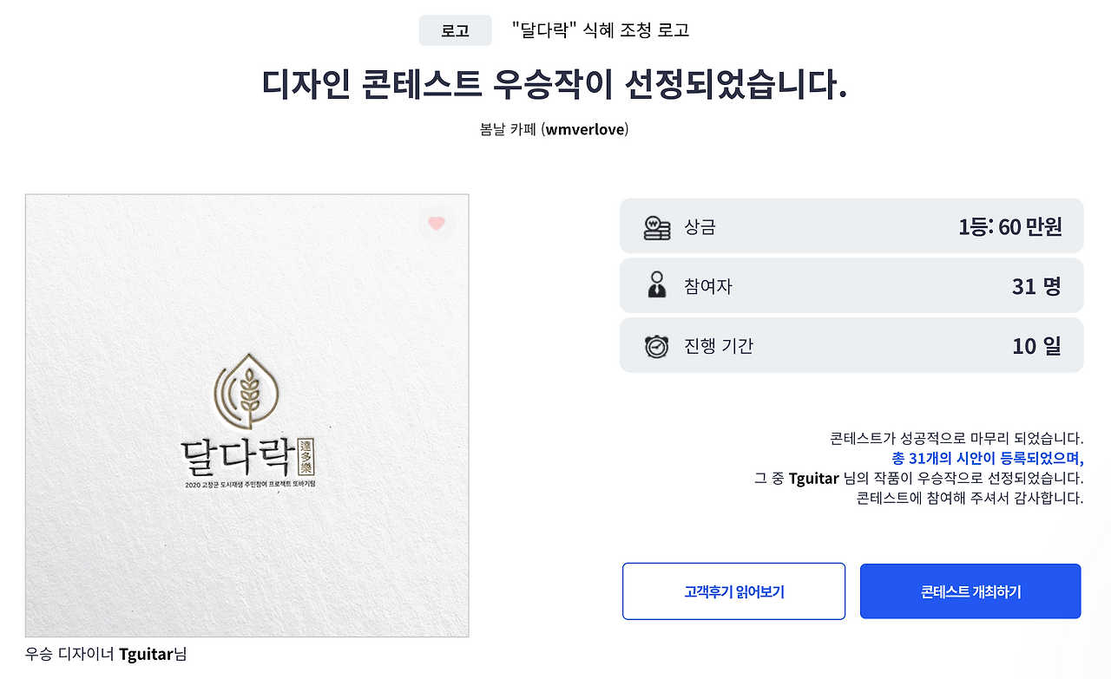1111x679 pixels.
Task: Click the alarm clock icon beside 진행 기간
Action: pos(657,344)
